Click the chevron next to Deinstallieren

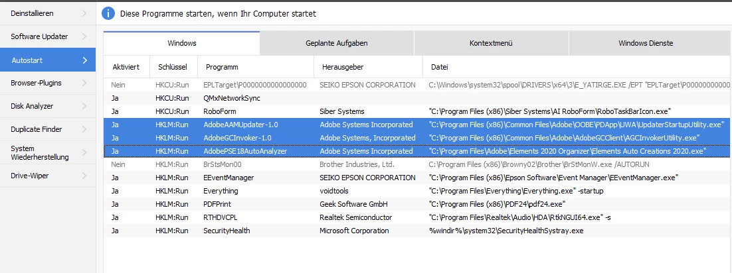(x=84, y=13)
